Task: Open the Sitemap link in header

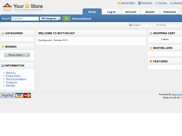Action: point(177,3)
